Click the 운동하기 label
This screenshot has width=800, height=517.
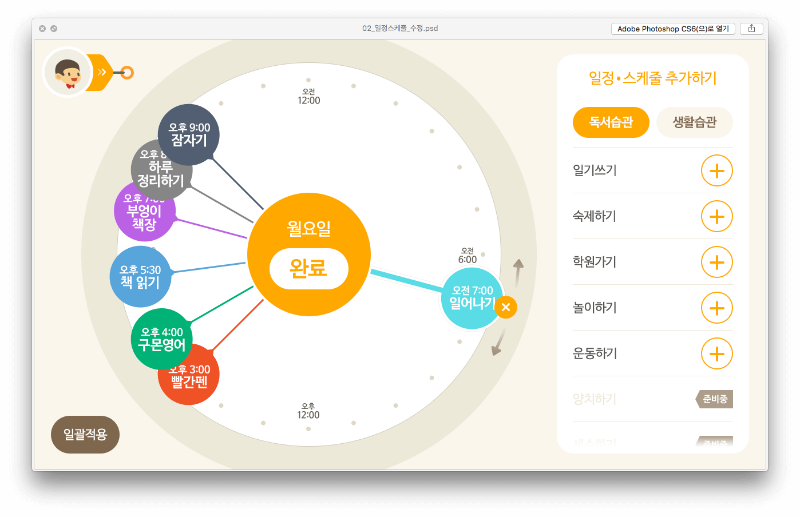[595, 353]
